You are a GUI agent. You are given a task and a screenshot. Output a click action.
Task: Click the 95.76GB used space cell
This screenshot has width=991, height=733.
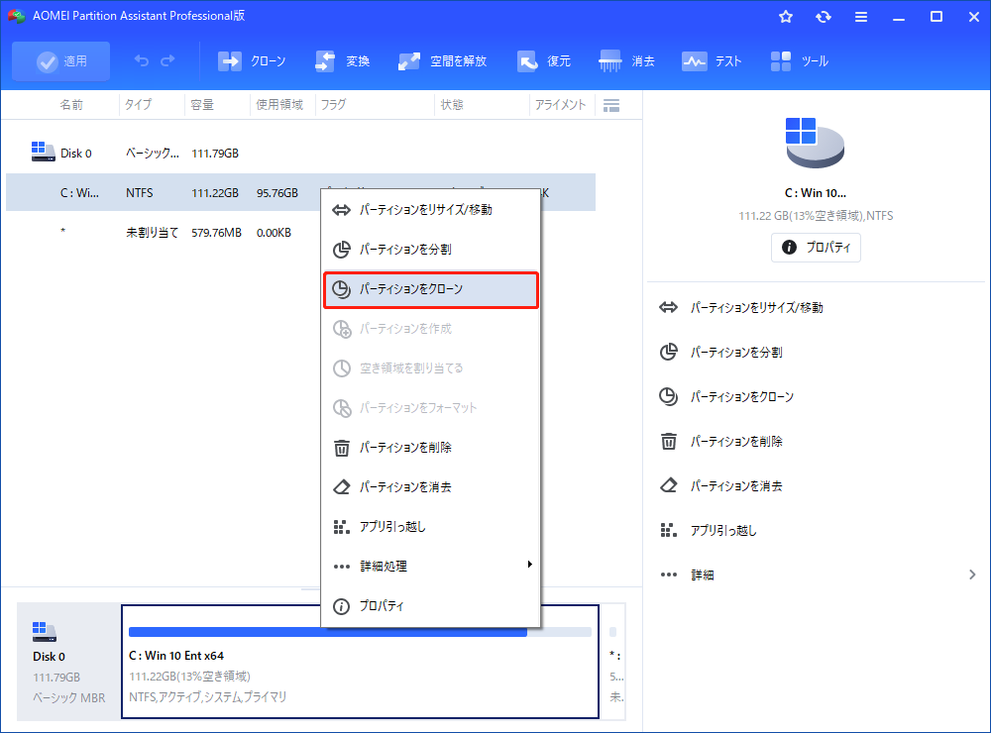[x=276, y=193]
